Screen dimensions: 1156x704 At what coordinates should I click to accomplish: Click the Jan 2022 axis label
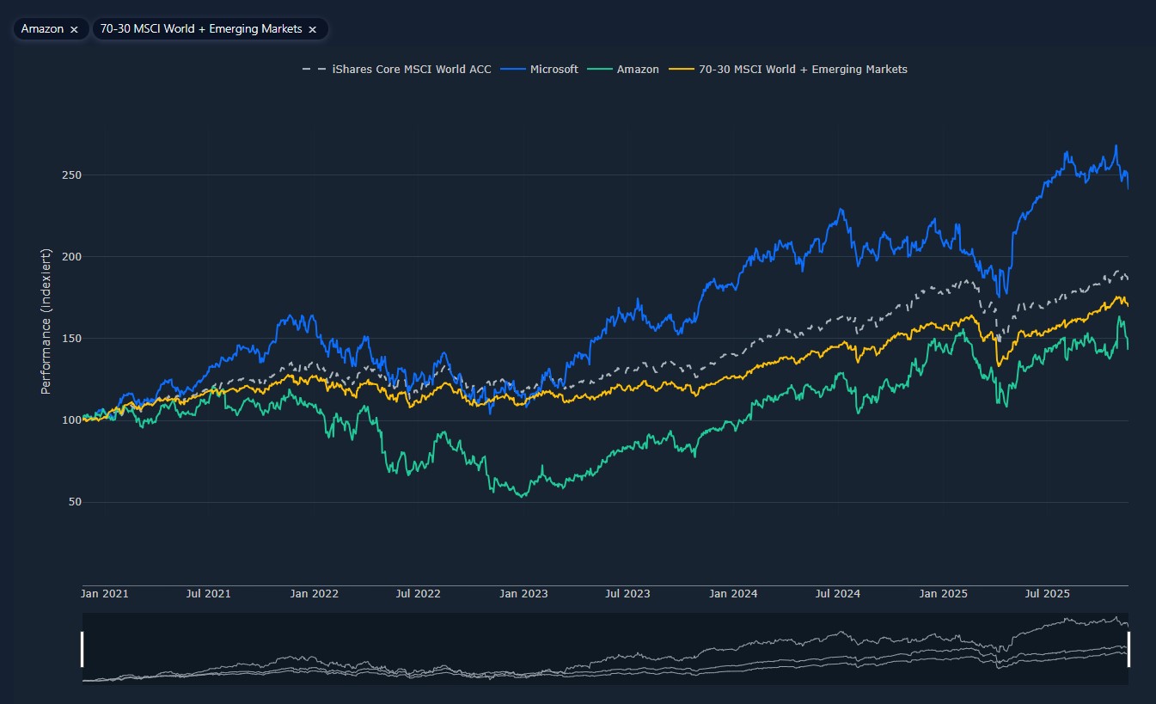click(315, 594)
